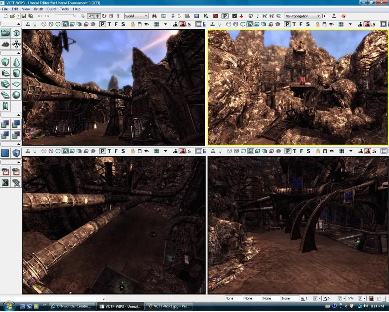Select the Sheet brush builder

pyautogui.click(x=16, y=84)
